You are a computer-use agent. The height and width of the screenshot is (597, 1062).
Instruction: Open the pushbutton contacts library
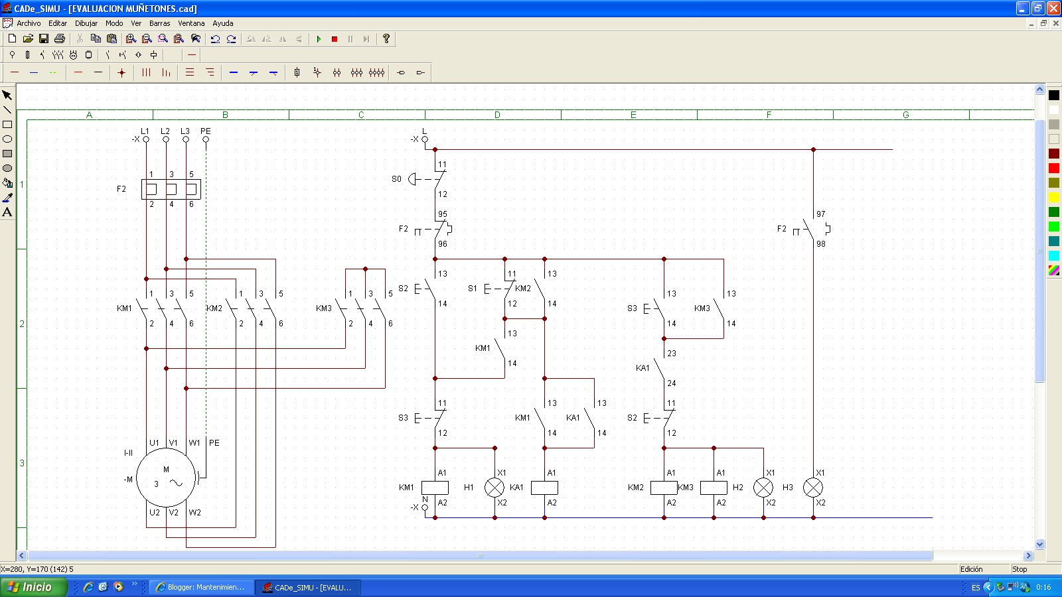point(123,55)
